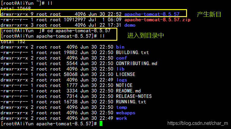Click the link count 7 in the webapps row

(32, 113)
